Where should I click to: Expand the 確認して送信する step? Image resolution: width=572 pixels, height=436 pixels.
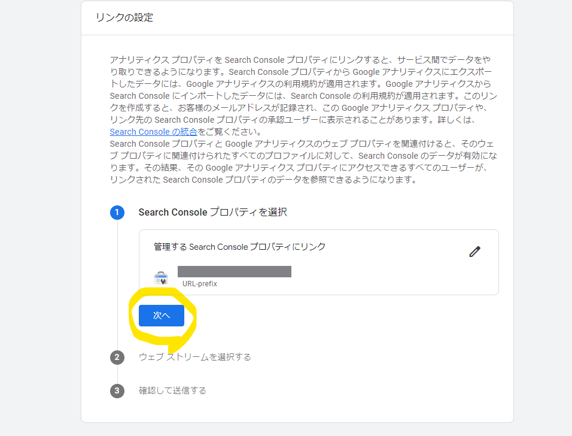point(172,390)
